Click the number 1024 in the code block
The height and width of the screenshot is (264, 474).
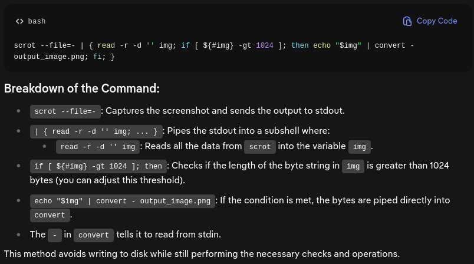tap(265, 45)
